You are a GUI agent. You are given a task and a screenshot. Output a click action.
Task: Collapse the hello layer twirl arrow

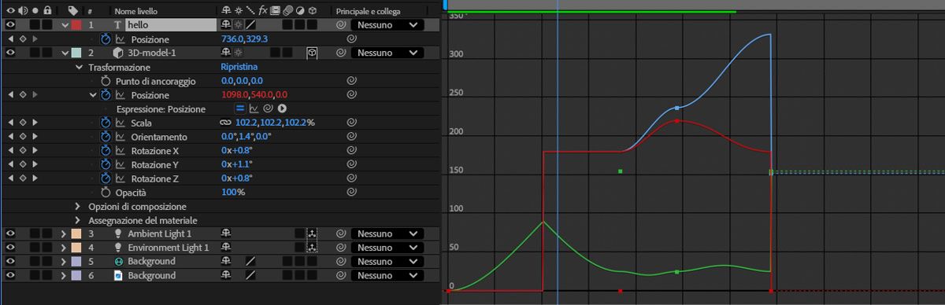click(x=65, y=25)
